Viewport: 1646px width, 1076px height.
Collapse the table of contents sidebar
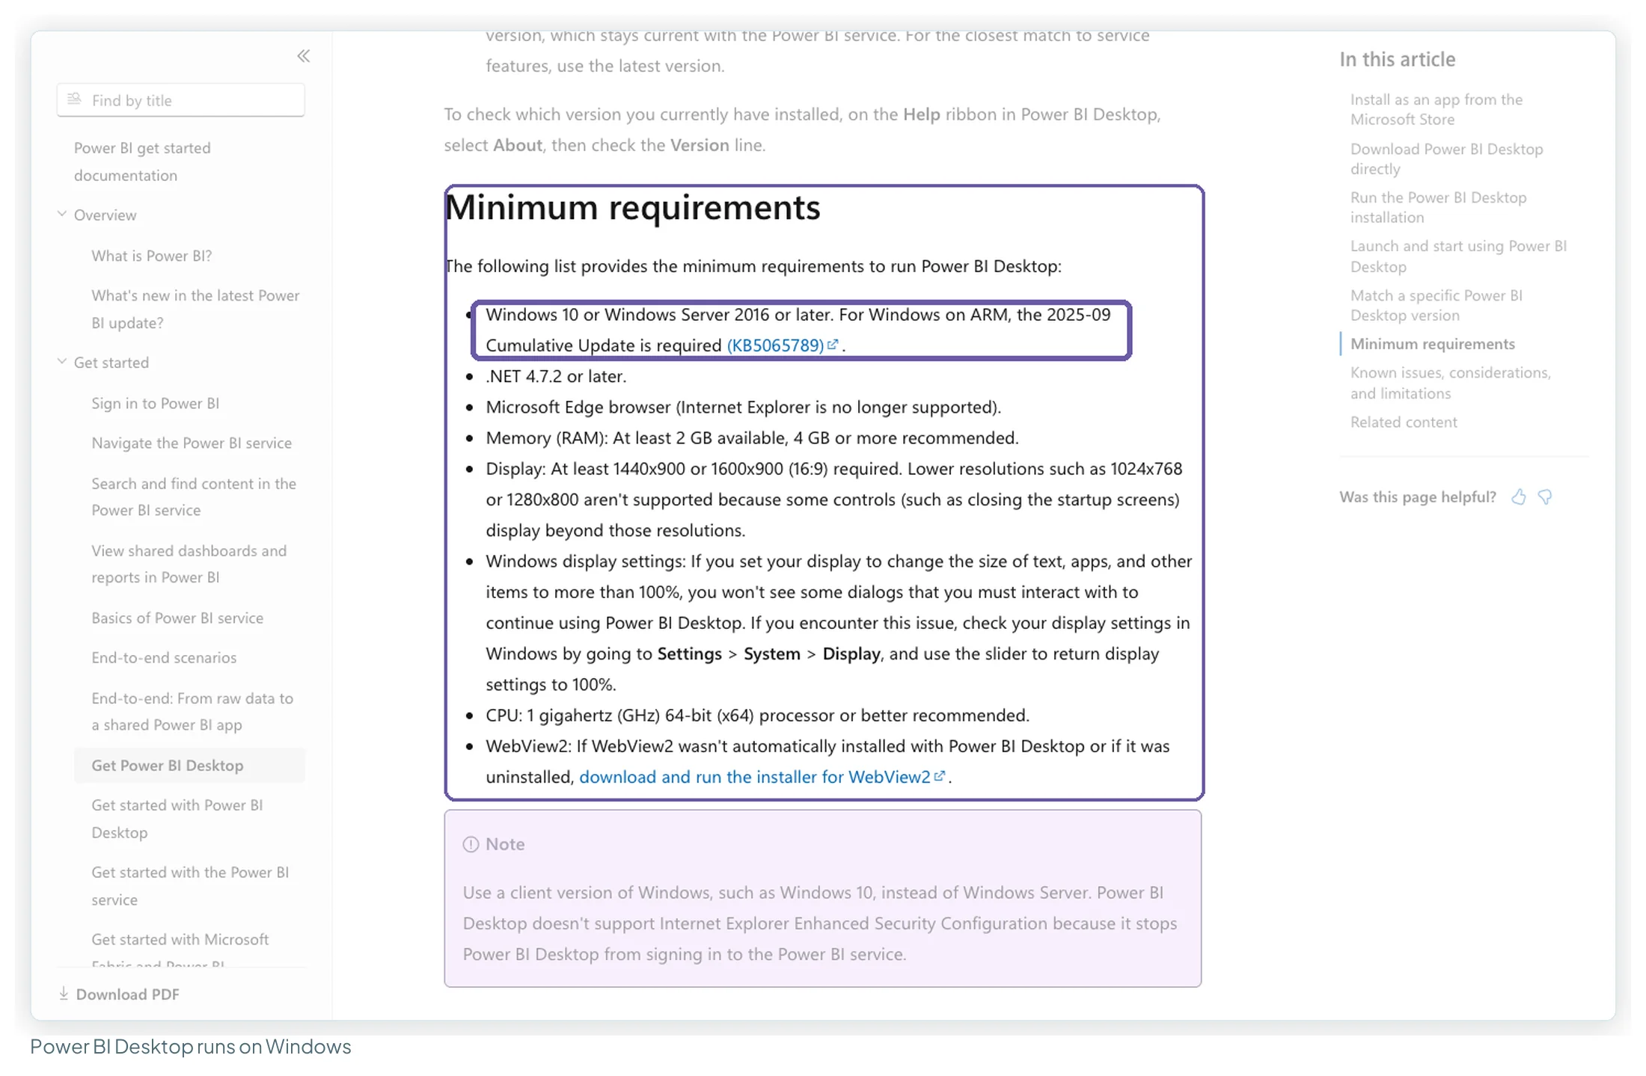pyautogui.click(x=303, y=56)
